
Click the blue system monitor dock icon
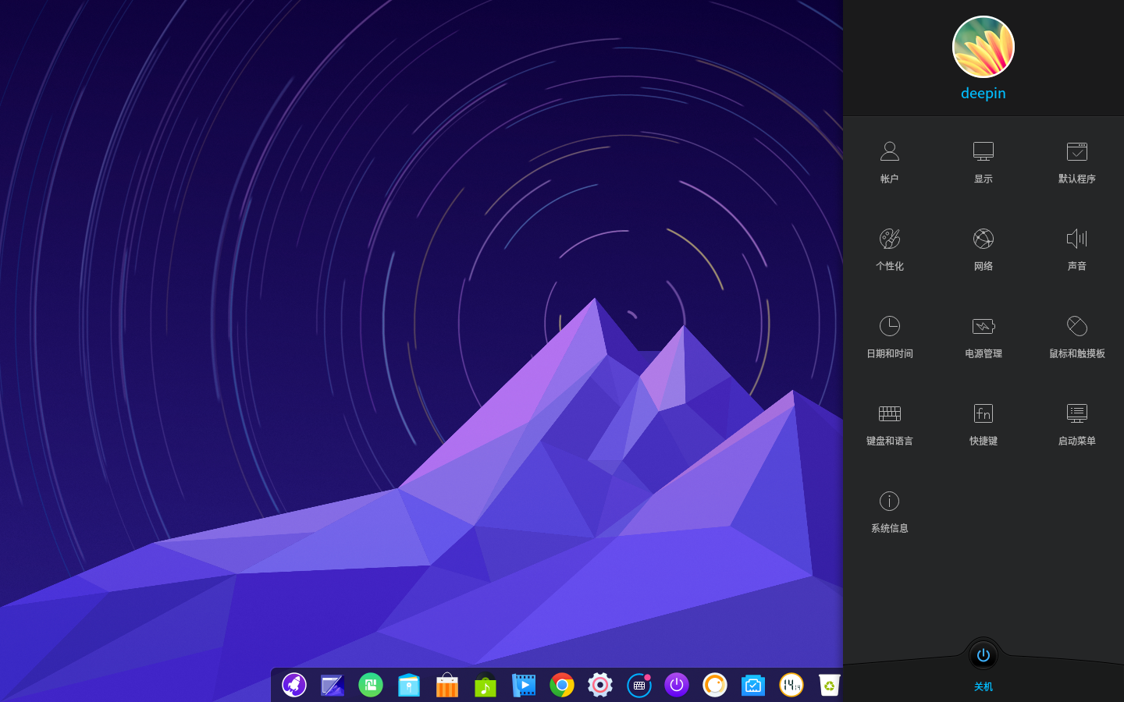(753, 685)
